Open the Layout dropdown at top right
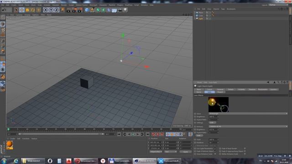The width and height of the screenshot is (292, 164). [x=278, y=5]
